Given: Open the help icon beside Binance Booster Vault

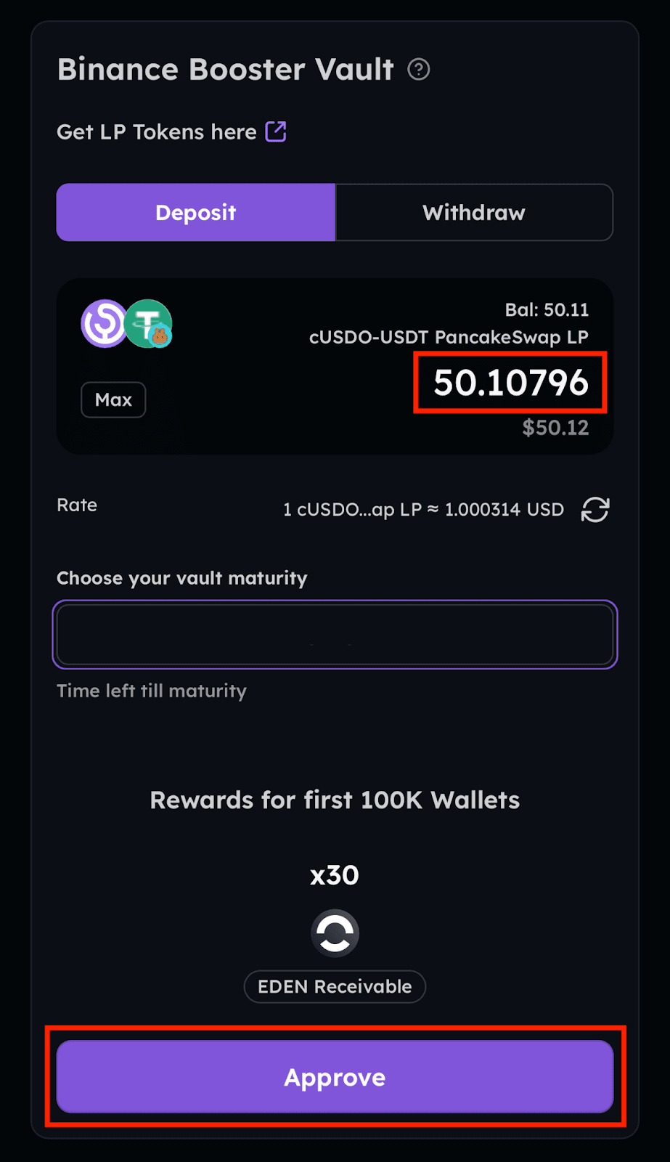Looking at the screenshot, I should click(419, 70).
